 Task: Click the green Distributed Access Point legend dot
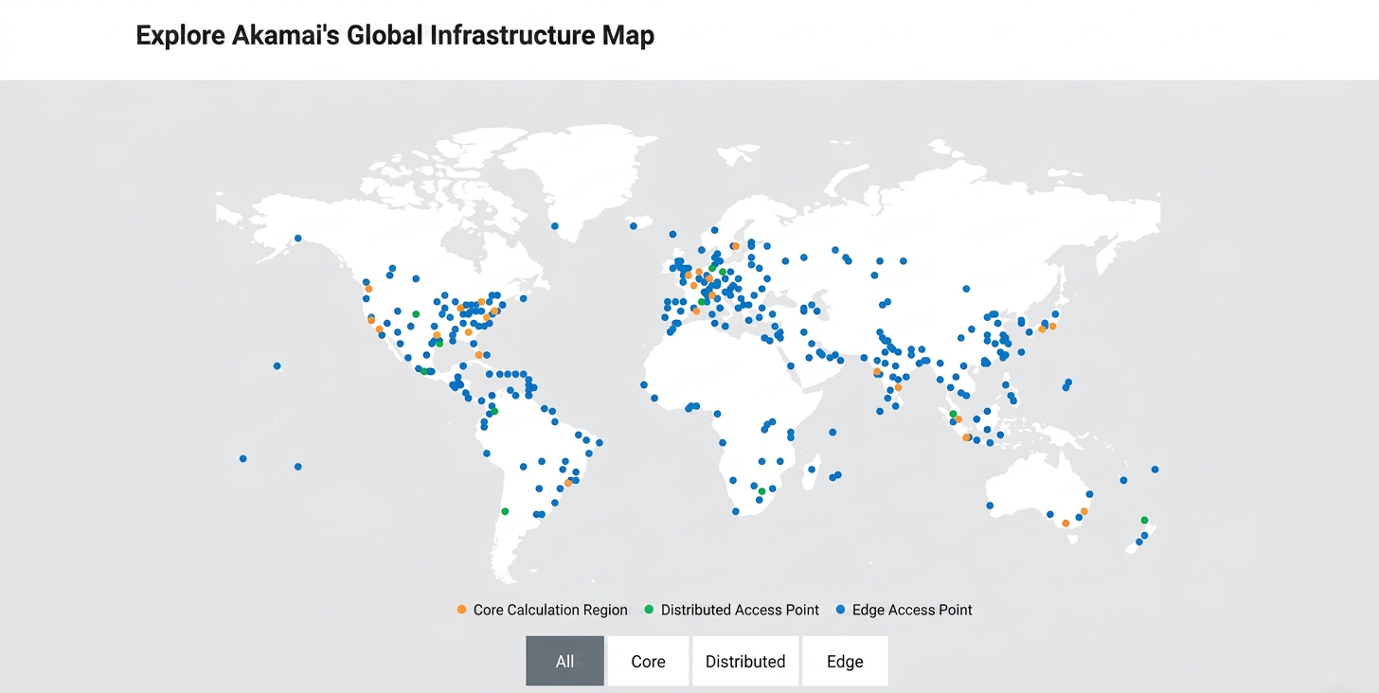(649, 610)
